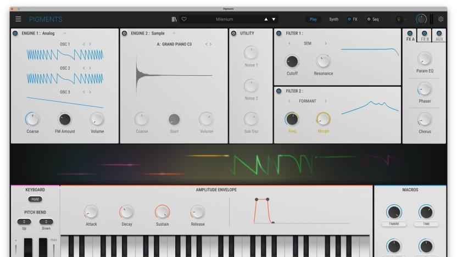Disable Filter 2 using its power button

pos(278,91)
